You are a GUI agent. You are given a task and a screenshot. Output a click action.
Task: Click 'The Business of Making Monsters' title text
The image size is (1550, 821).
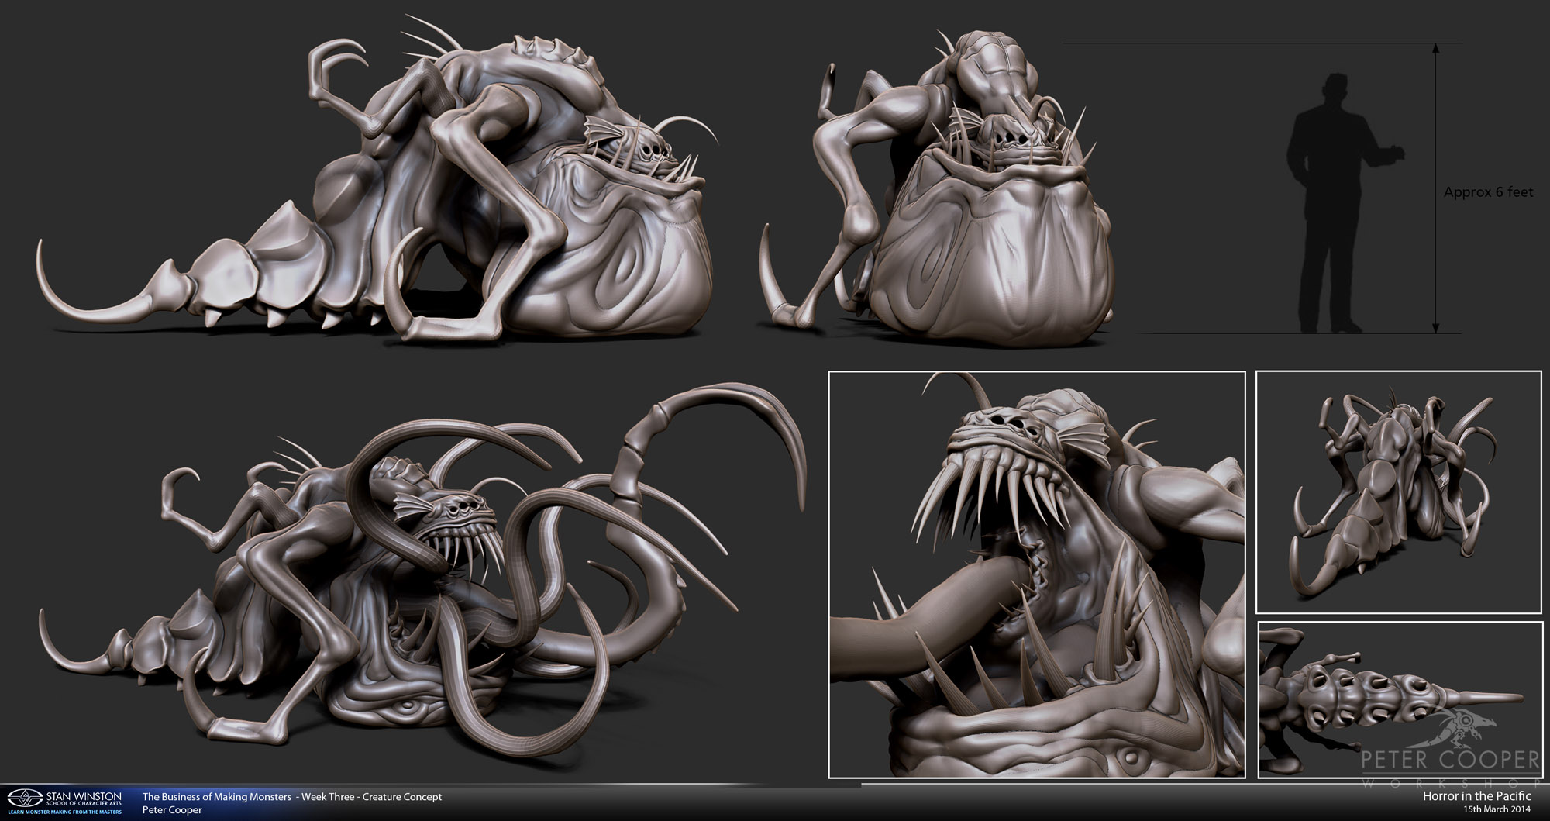point(217,796)
